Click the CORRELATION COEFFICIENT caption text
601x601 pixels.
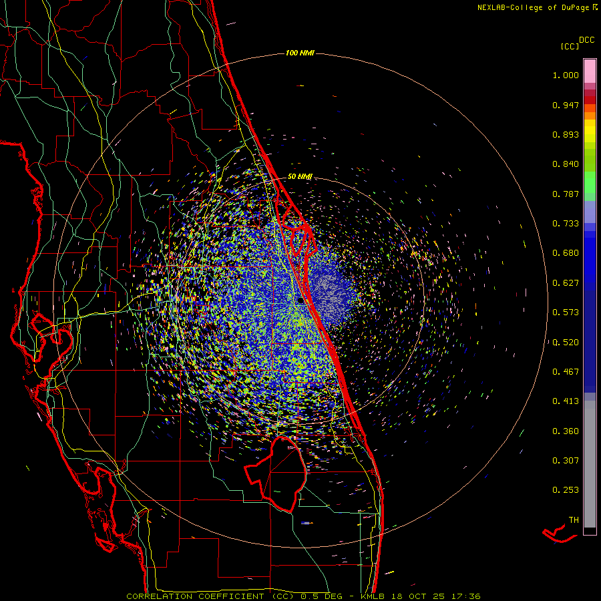195,596
